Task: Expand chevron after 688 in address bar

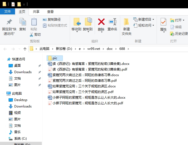Action: [x=128, y=49]
